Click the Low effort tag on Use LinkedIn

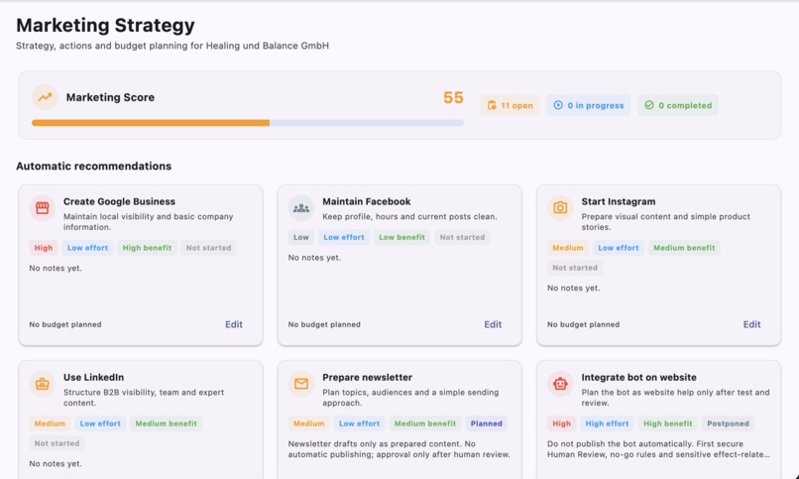click(x=100, y=423)
